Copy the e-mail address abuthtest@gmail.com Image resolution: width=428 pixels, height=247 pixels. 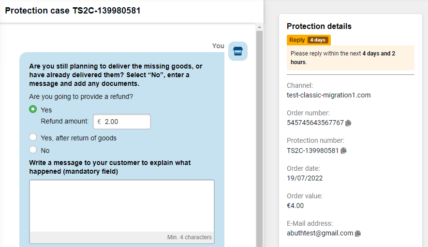pyautogui.click(x=358, y=233)
